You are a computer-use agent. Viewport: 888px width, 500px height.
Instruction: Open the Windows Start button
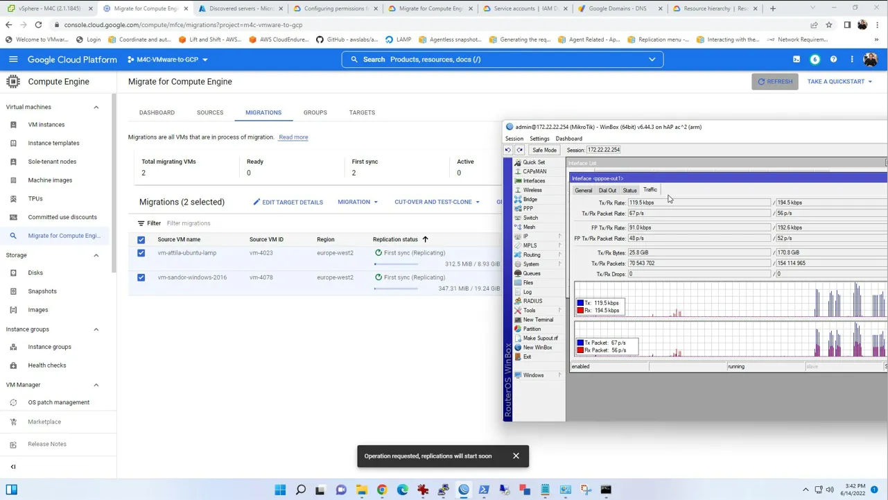pos(280,490)
